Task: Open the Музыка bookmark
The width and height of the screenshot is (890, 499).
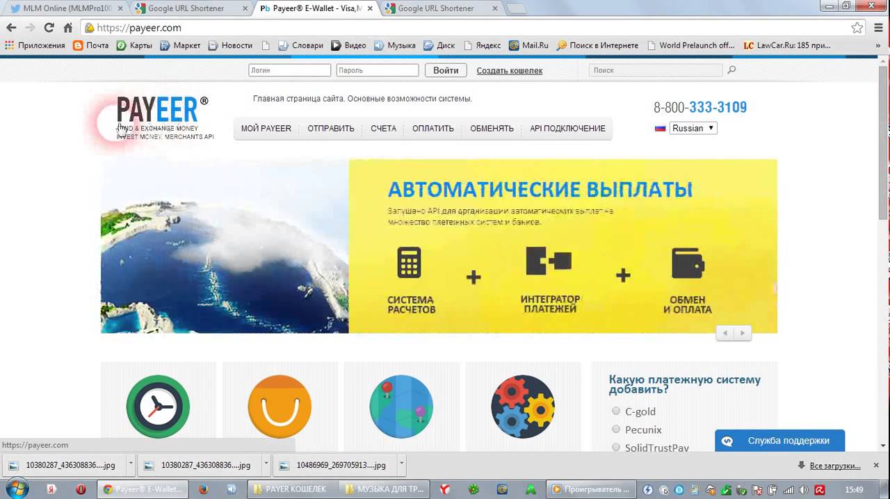Action: pyautogui.click(x=394, y=45)
